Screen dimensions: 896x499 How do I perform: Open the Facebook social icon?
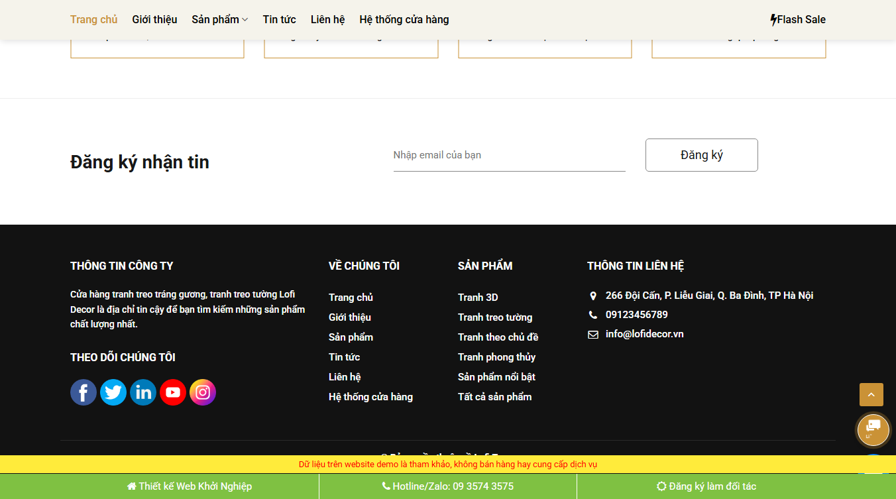[84, 392]
